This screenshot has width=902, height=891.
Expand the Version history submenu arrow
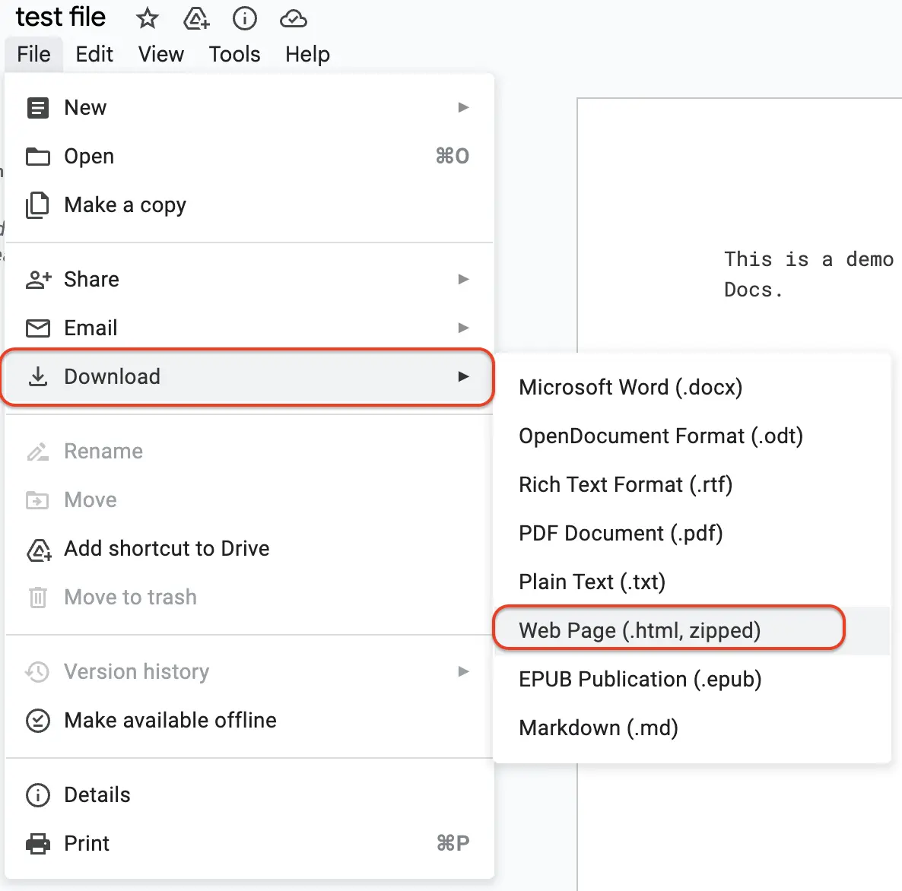tap(463, 672)
